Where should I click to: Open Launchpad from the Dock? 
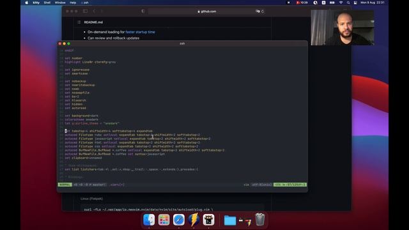click(164, 220)
